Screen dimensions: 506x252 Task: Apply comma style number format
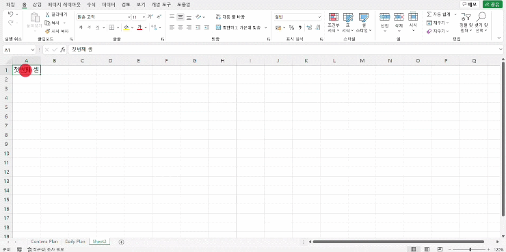299,28
